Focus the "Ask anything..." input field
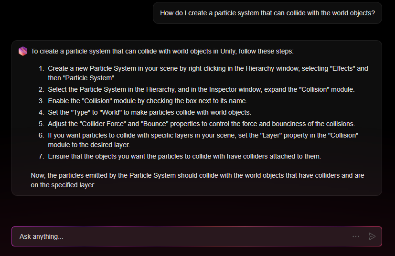This screenshot has width=395, height=256. pos(181,236)
